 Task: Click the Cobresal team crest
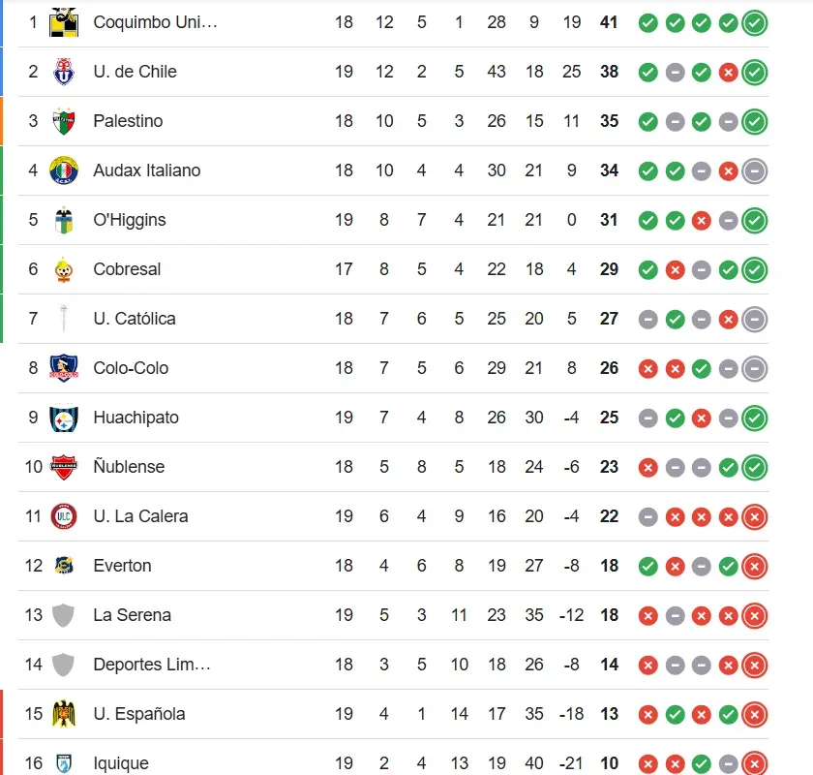tap(64, 269)
